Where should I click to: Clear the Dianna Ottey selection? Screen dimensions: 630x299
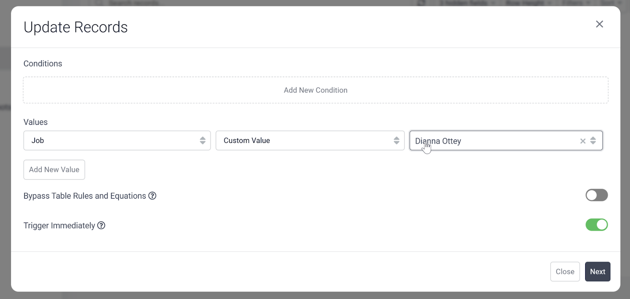tap(583, 141)
